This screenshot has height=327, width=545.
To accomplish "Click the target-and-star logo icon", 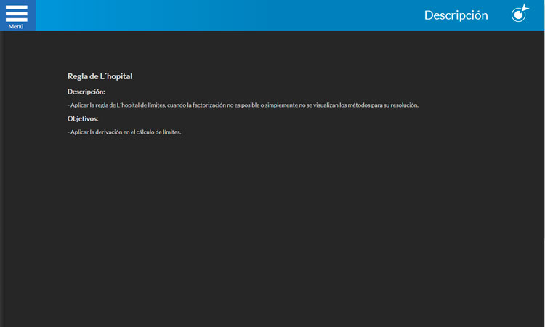I will [520, 14].
